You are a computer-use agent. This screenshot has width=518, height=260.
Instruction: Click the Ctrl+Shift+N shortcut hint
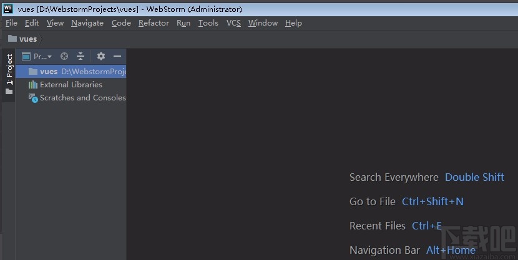pos(432,201)
